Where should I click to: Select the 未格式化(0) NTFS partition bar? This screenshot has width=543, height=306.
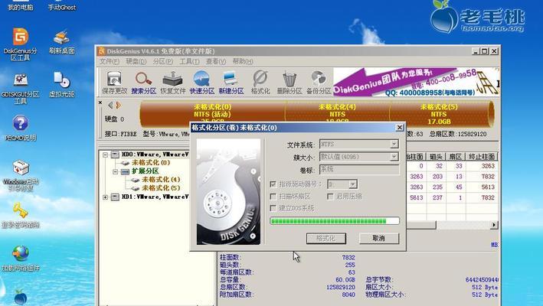pos(212,114)
